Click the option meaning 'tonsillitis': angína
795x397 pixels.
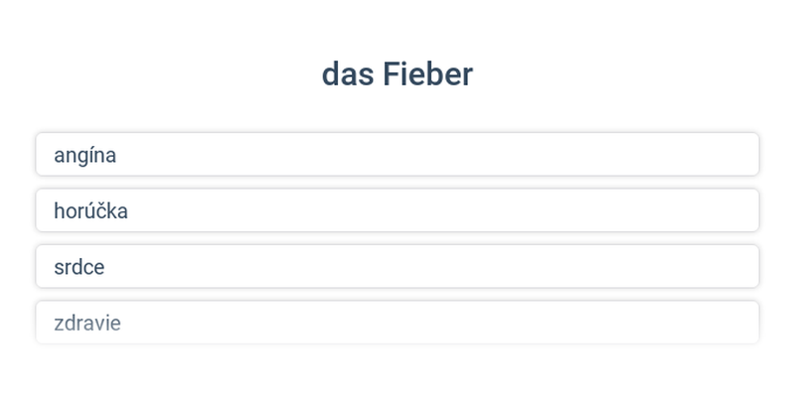pos(397,155)
